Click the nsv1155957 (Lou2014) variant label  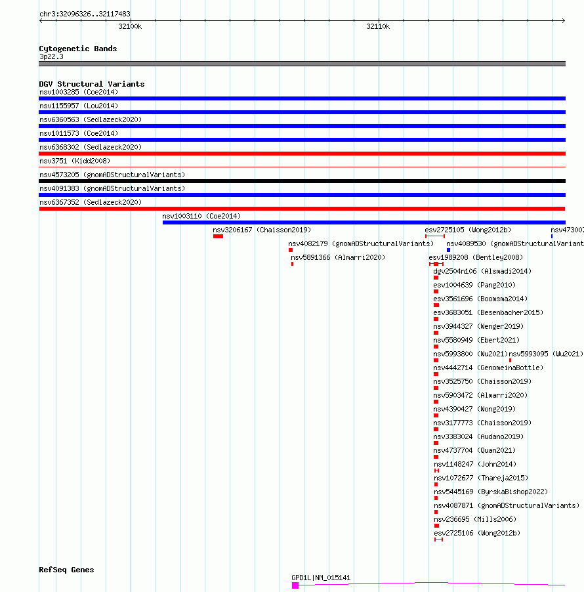point(79,106)
